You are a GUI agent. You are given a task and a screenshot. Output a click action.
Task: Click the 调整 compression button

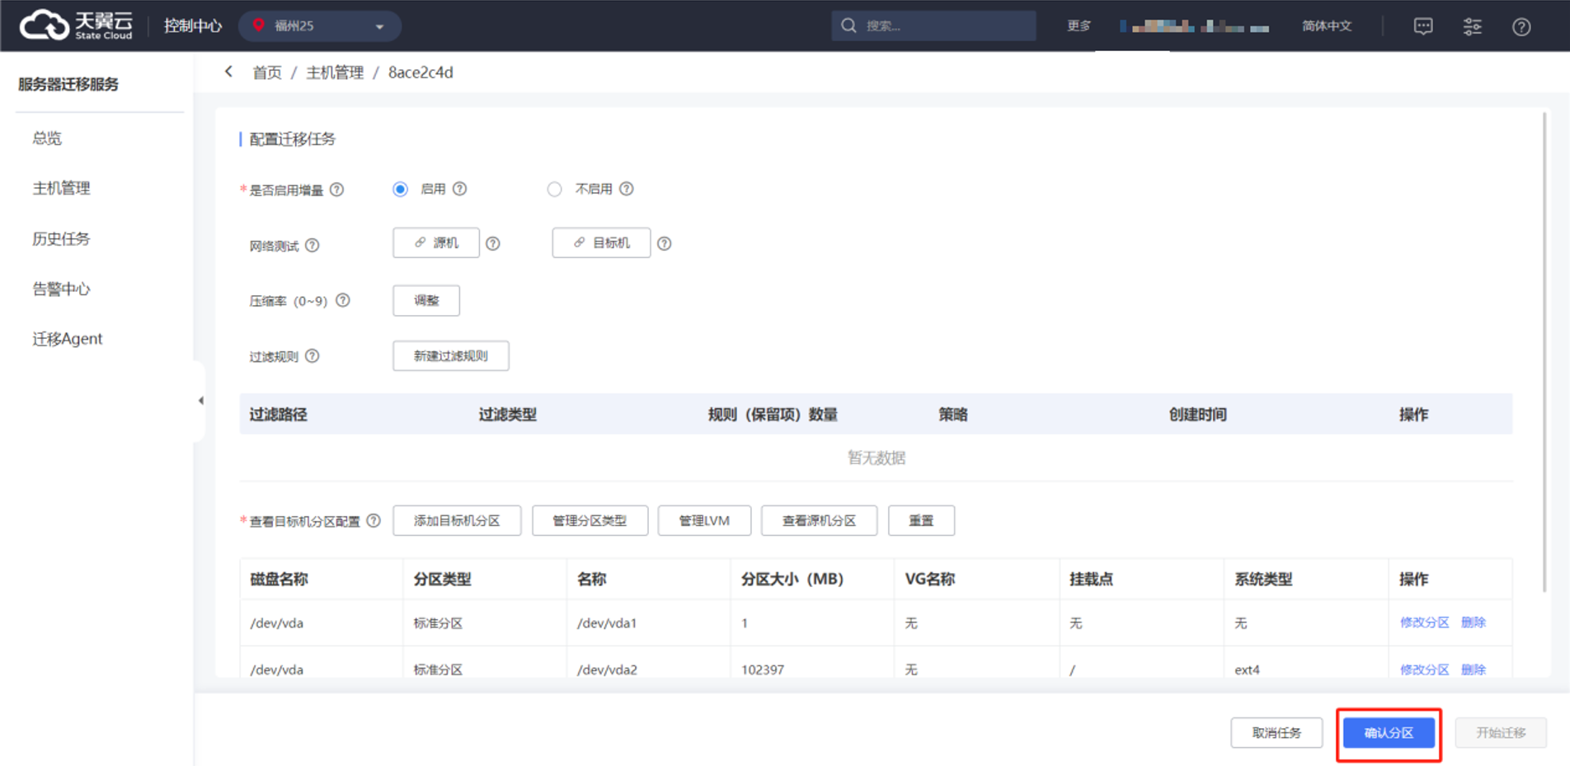(x=426, y=300)
